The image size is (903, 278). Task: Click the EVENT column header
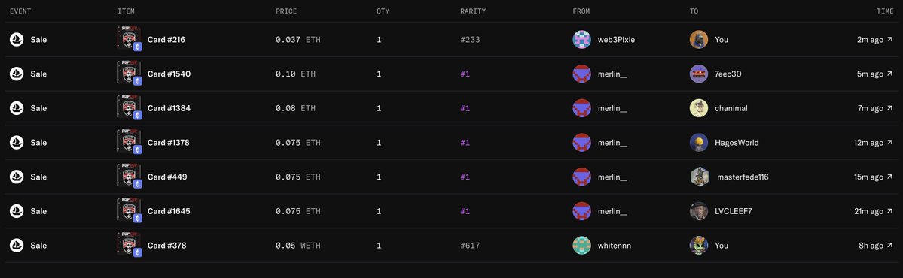pos(20,11)
